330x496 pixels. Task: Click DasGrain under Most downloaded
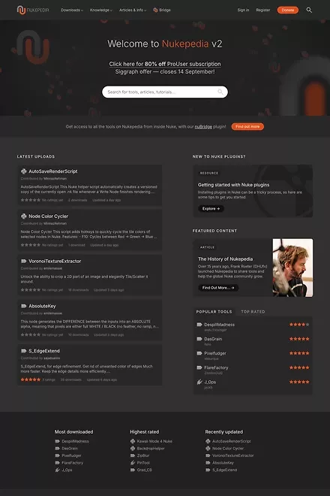[70, 449]
